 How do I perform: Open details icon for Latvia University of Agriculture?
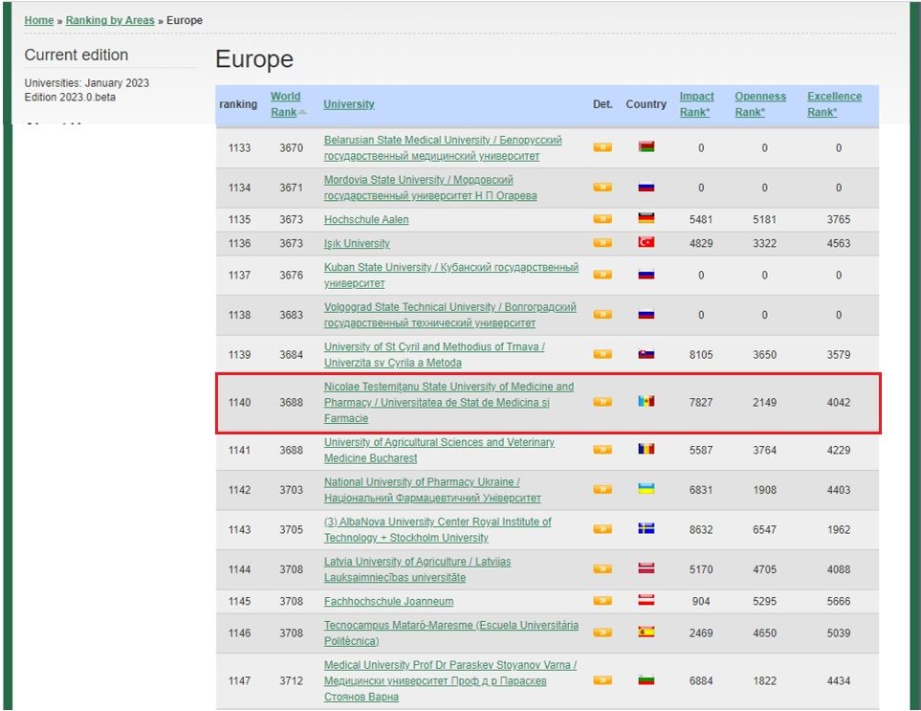pyautogui.click(x=603, y=567)
